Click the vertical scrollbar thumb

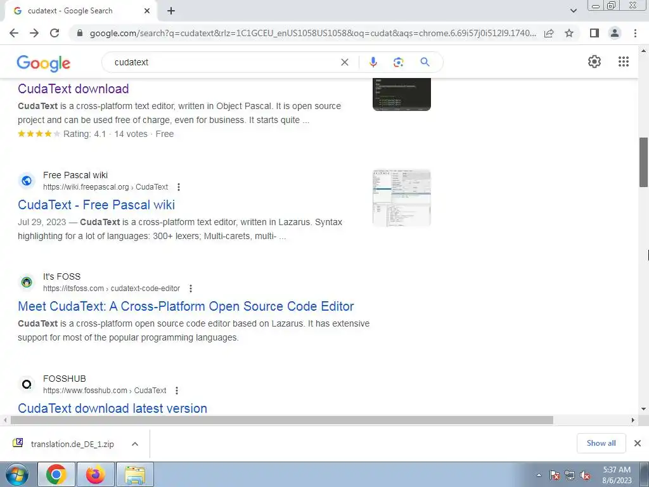[644, 162]
